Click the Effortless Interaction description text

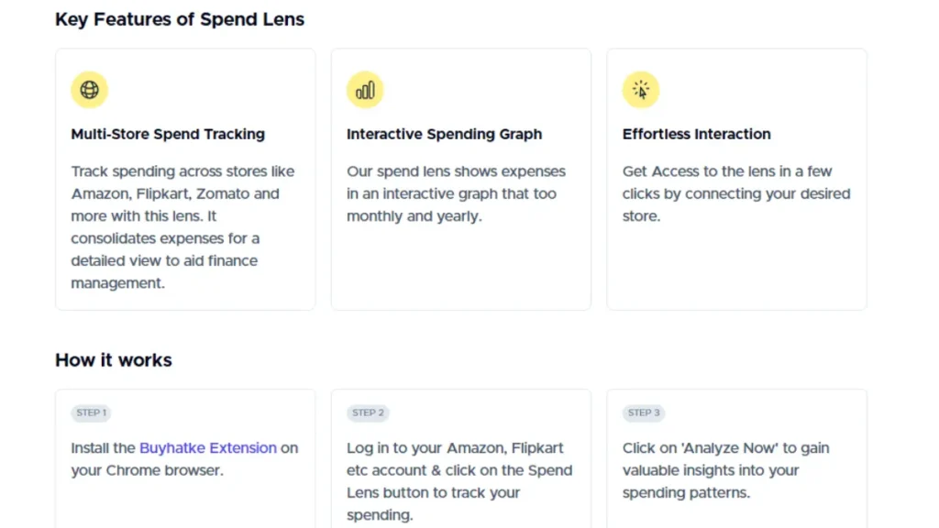click(x=735, y=193)
